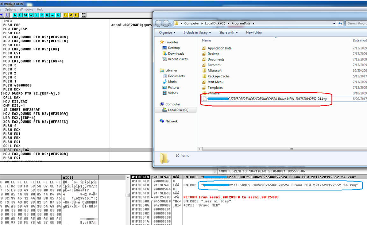
Task: Select the Templates folder
Action: click(x=215, y=88)
